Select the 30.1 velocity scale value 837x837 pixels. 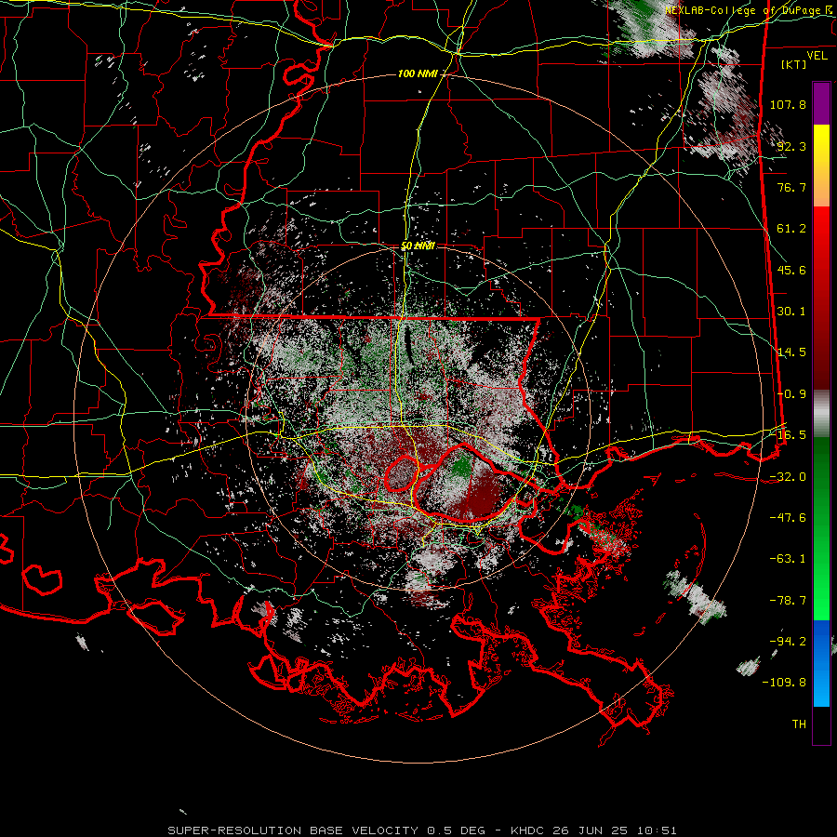click(x=791, y=312)
